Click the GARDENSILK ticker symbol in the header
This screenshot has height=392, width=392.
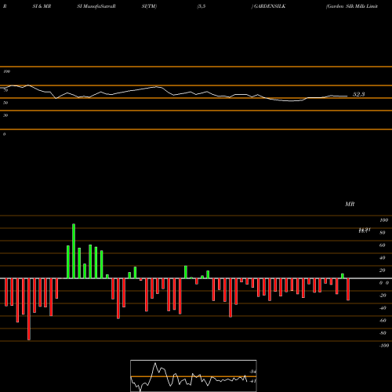pos(270,6)
